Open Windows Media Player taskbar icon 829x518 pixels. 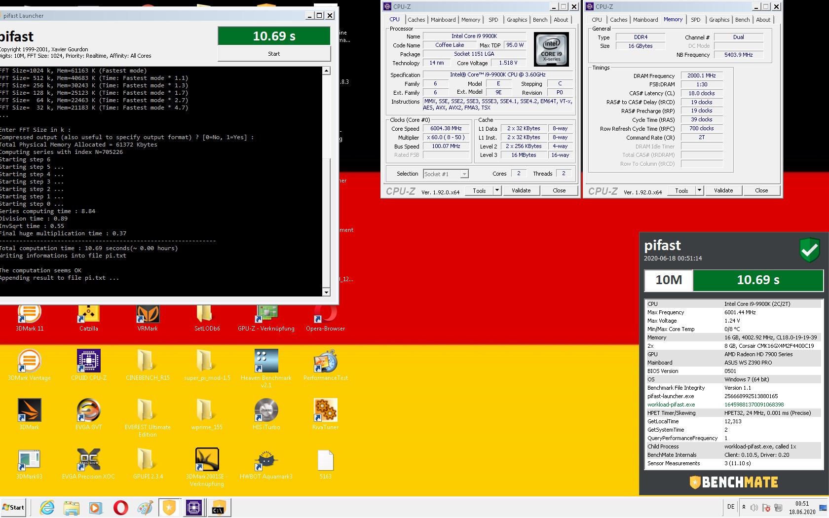coord(96,508)
